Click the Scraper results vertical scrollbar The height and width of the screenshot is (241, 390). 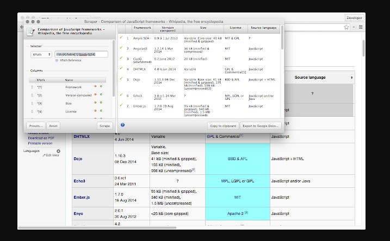click(x=282, y=37)
